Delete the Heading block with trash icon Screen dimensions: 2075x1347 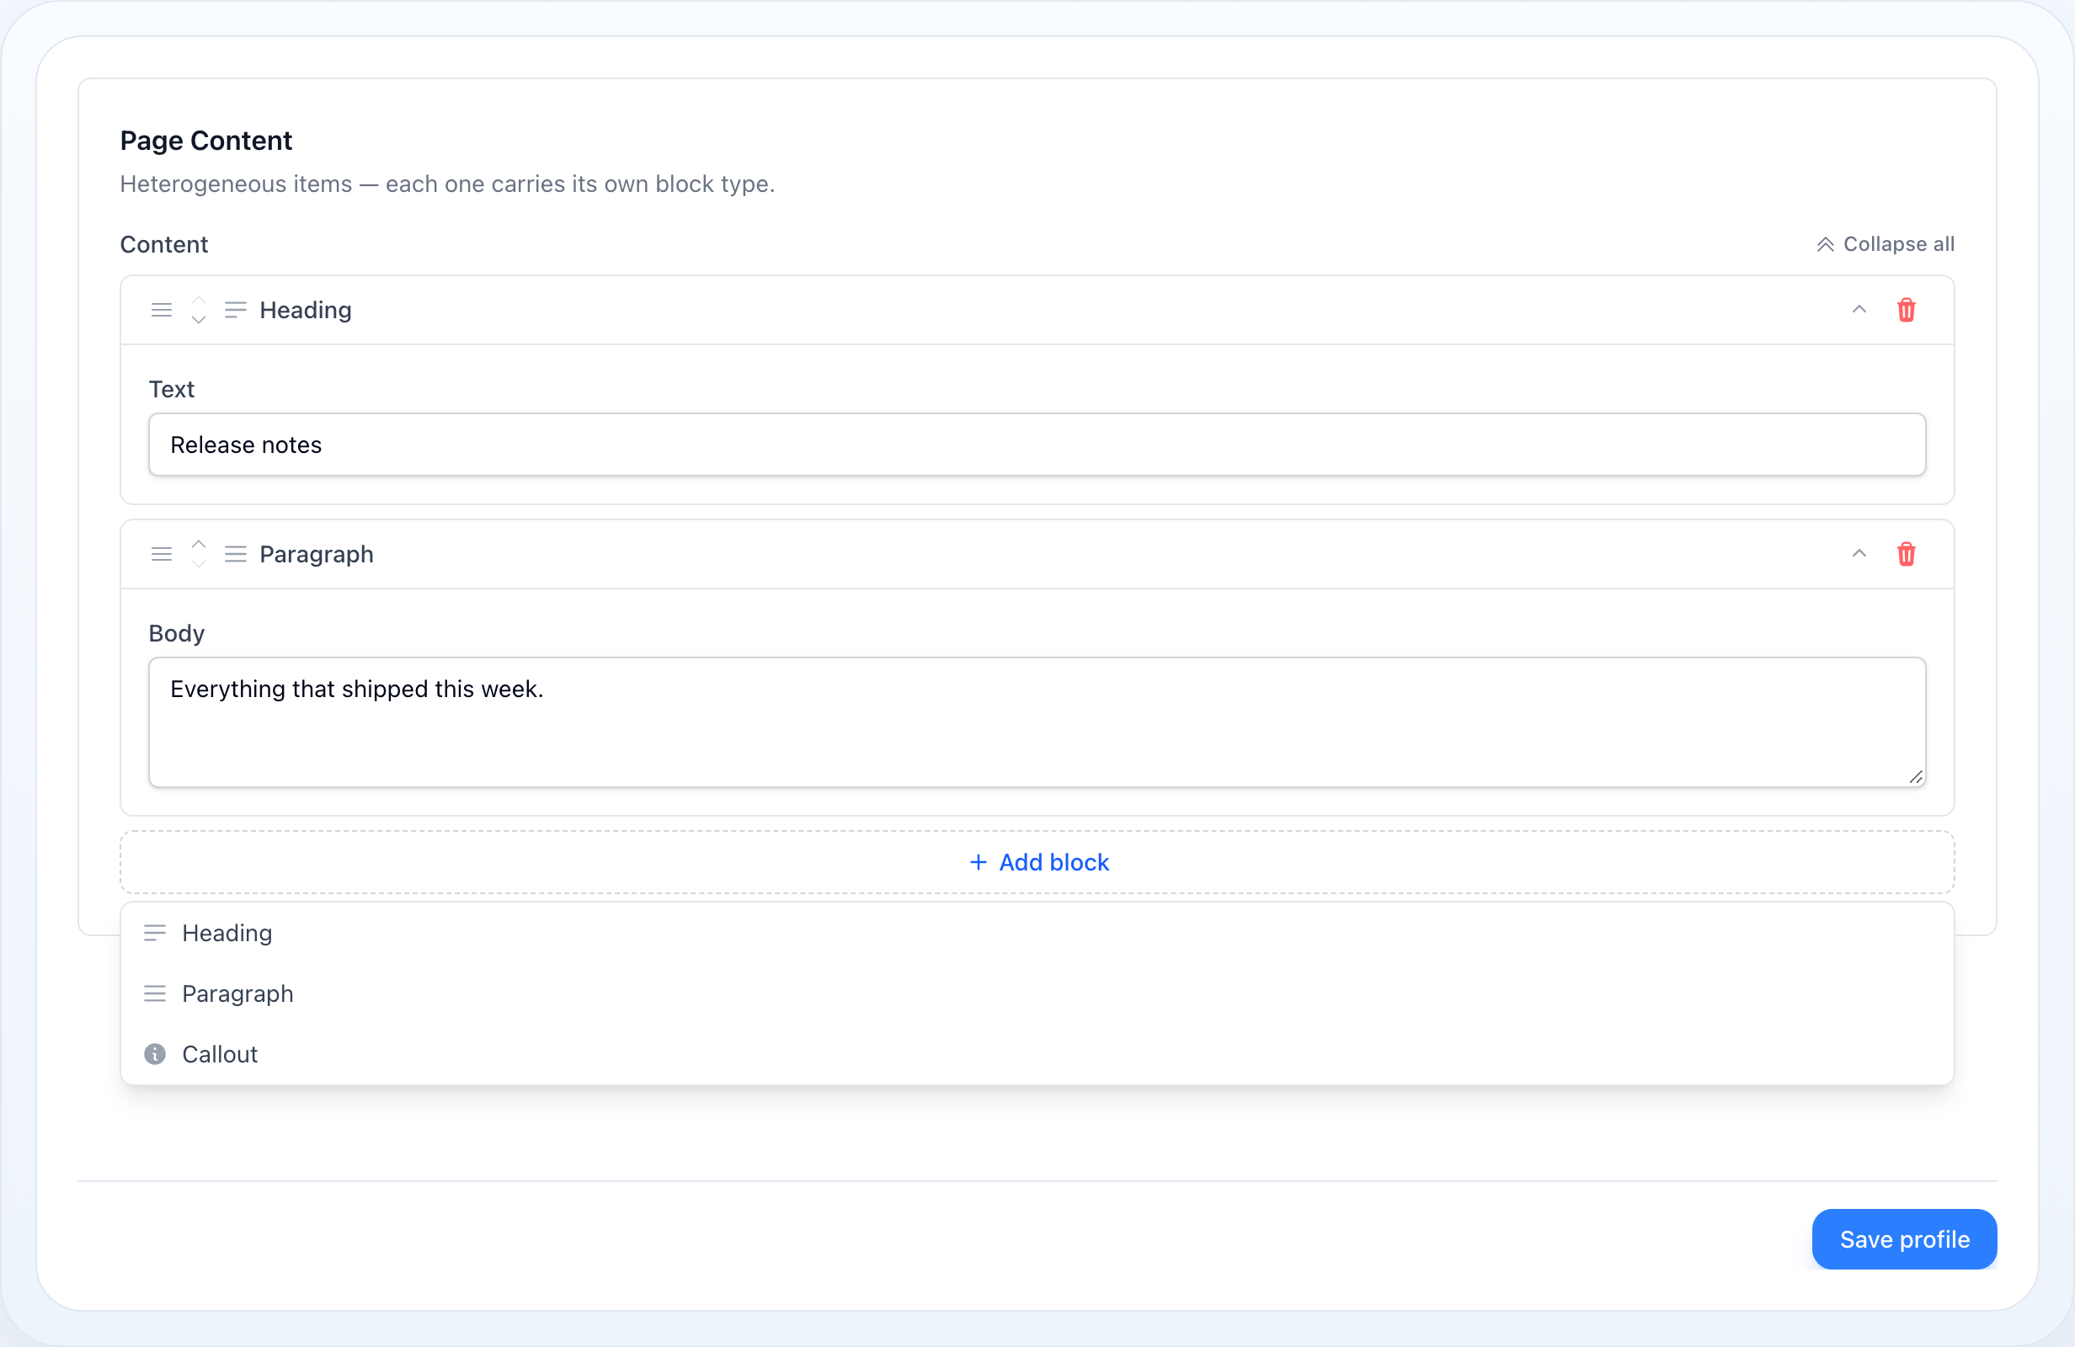(1906, 311)
